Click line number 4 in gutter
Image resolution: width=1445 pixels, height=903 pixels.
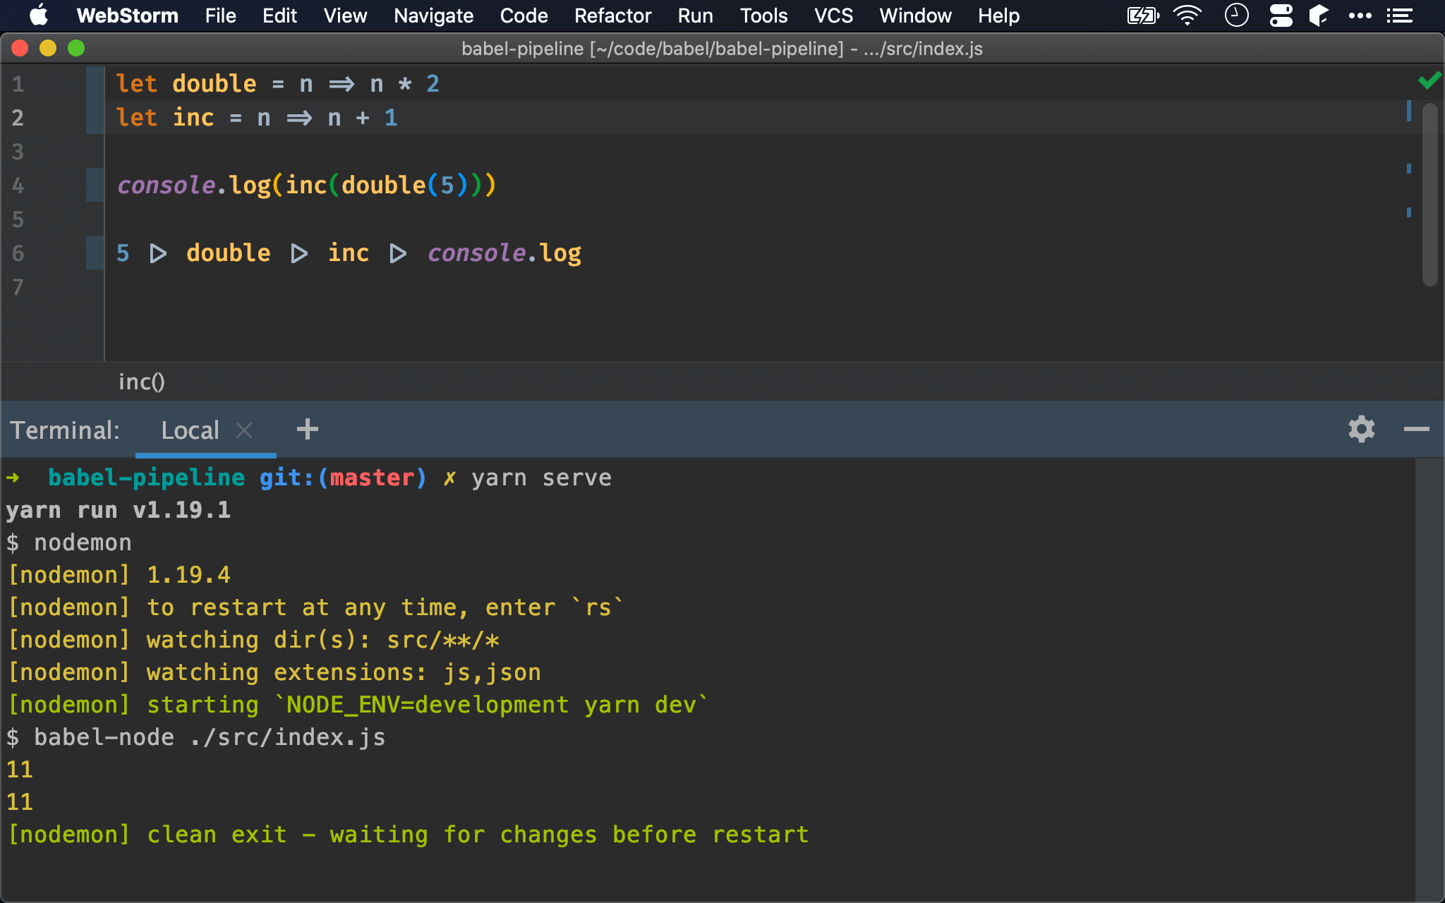click(x=18, y=186)
